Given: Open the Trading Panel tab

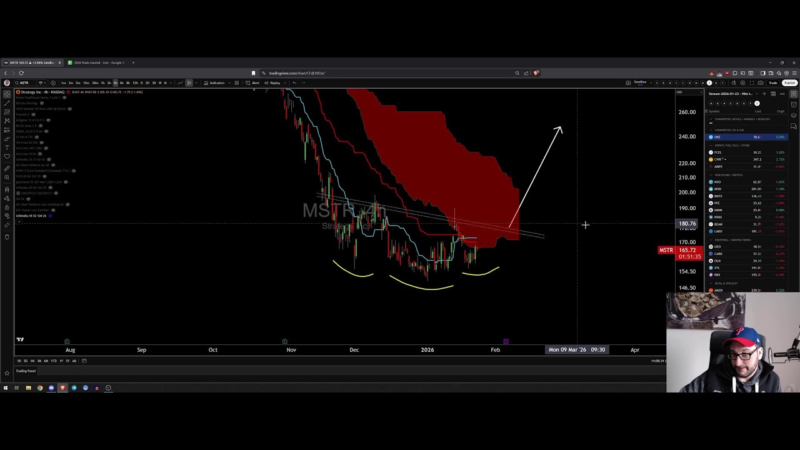Looking at the screenshot, I should [x=26, y=371].
